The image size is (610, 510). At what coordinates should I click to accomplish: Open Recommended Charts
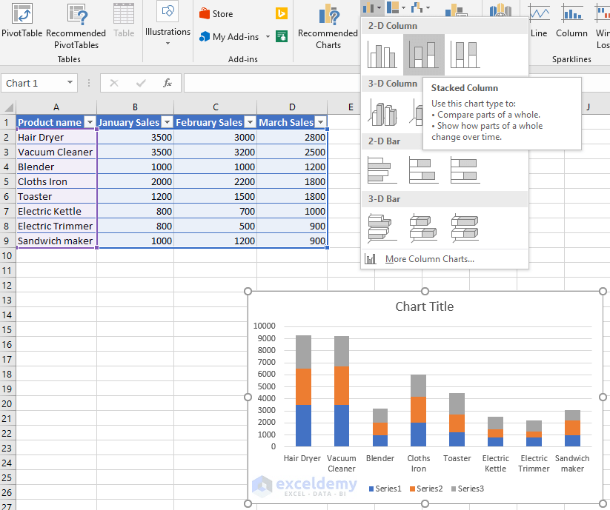coord(328,27)
